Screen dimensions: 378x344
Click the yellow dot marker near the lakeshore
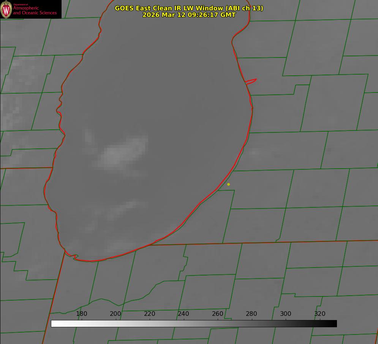tap(229, 184)
